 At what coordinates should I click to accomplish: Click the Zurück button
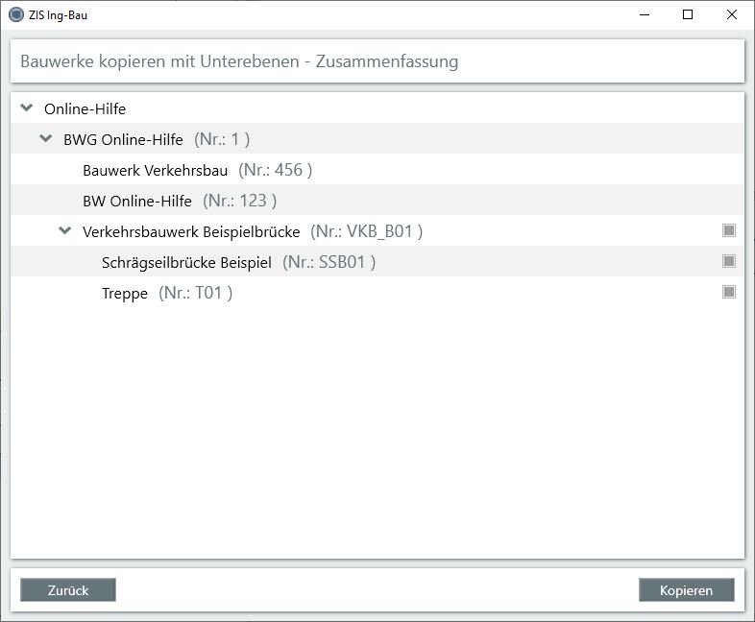pyautogui.click(x=68, y=589)
